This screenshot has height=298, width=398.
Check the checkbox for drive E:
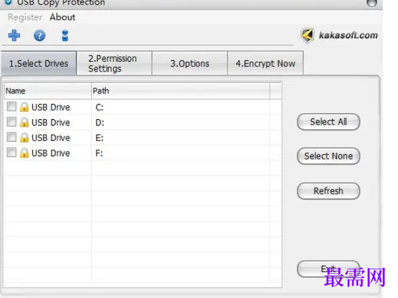(11, 137)
